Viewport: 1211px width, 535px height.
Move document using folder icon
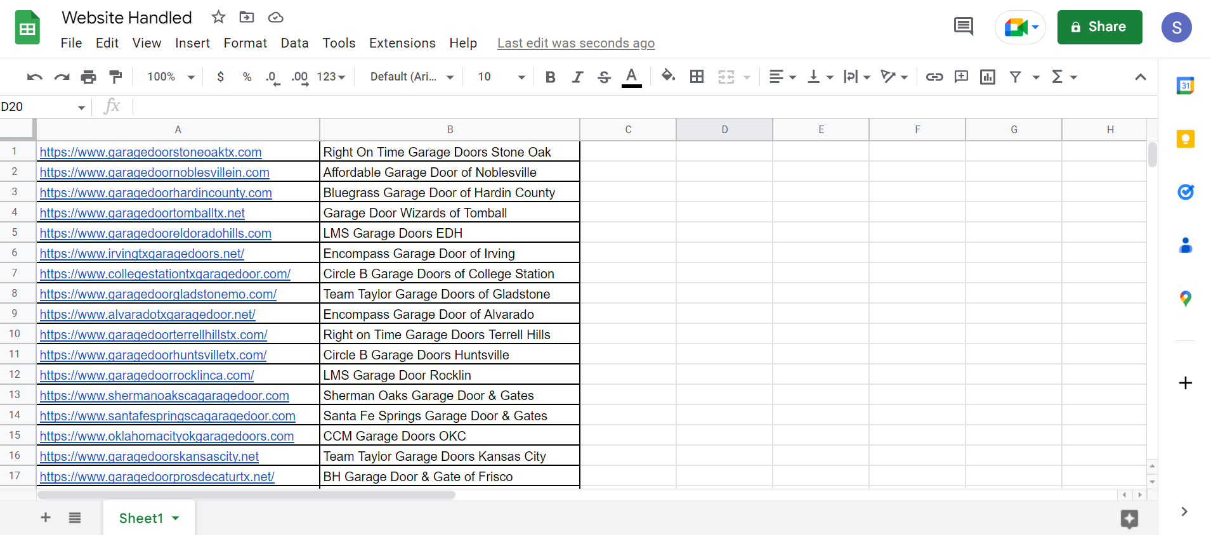pyautogui.click(x=247, y=17)
